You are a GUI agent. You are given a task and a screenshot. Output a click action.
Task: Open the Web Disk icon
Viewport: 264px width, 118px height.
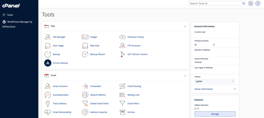coord(85,46)
